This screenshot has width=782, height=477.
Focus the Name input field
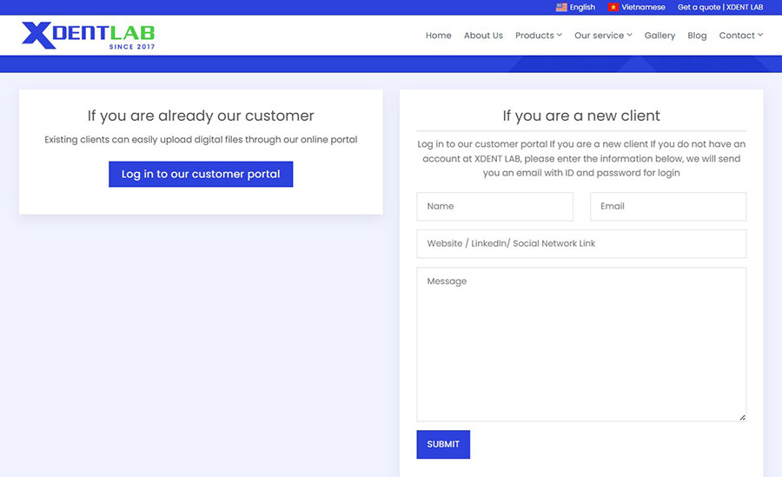pos(494,207)
